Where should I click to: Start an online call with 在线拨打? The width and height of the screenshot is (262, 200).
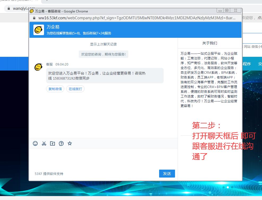(x=75, y=89)
